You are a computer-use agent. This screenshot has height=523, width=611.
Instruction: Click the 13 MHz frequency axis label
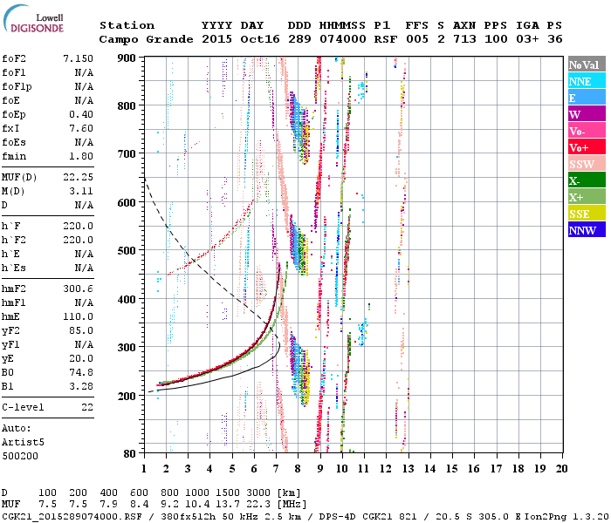pyautogui.click(x=408, y=469)
